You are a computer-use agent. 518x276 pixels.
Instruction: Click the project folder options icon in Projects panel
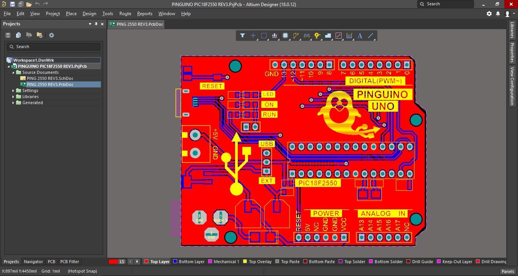tap(39, 35)
